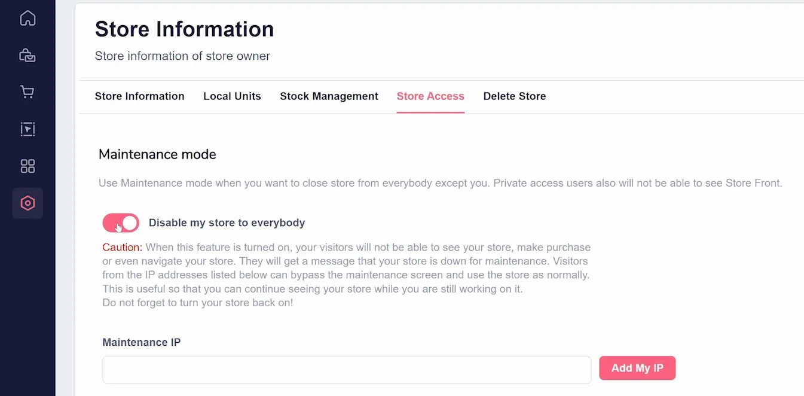Screen dimensions: 804x396
Task: Open the Delete Store tab
Action: (515, 96)
